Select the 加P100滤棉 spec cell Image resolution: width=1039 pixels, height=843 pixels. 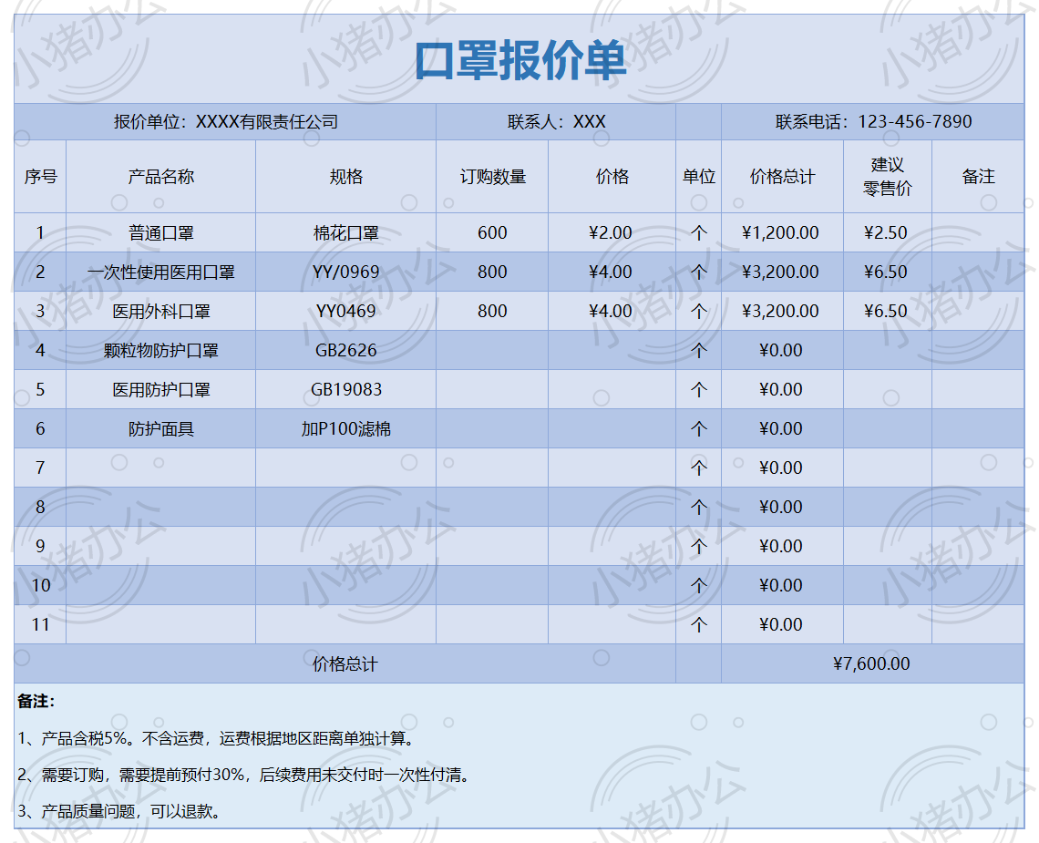click(x=346, y=428)
